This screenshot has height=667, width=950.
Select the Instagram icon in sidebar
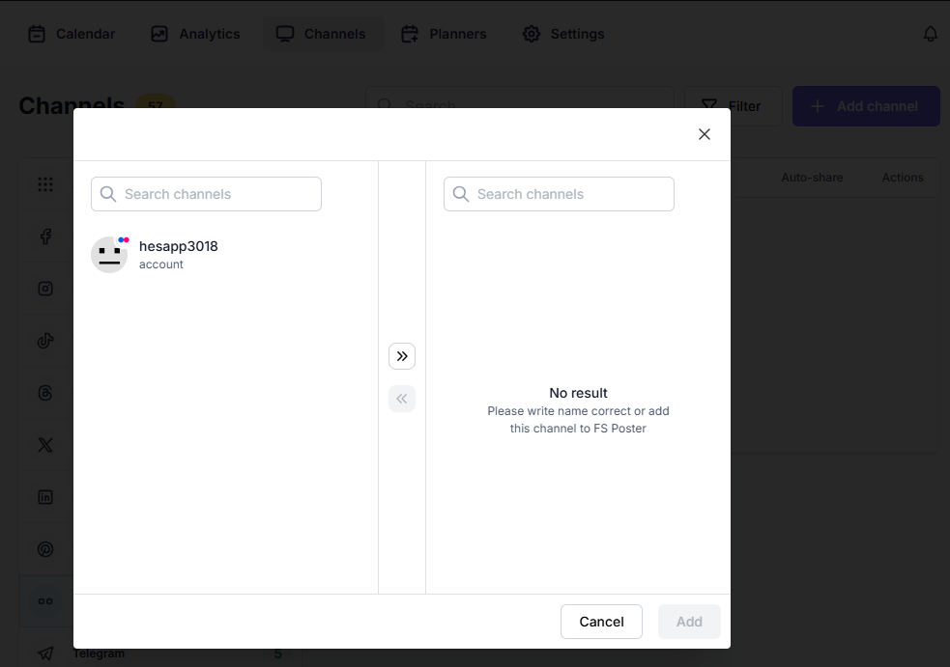45,289
